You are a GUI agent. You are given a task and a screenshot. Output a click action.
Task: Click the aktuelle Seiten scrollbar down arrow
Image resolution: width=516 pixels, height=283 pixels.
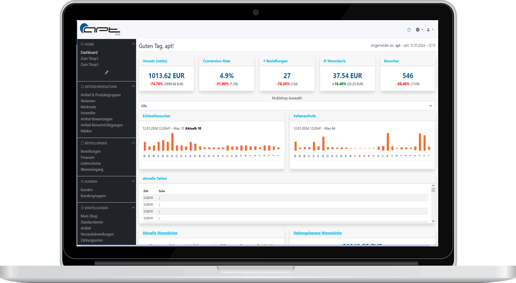pyautogui.click(x=433, y=221)
